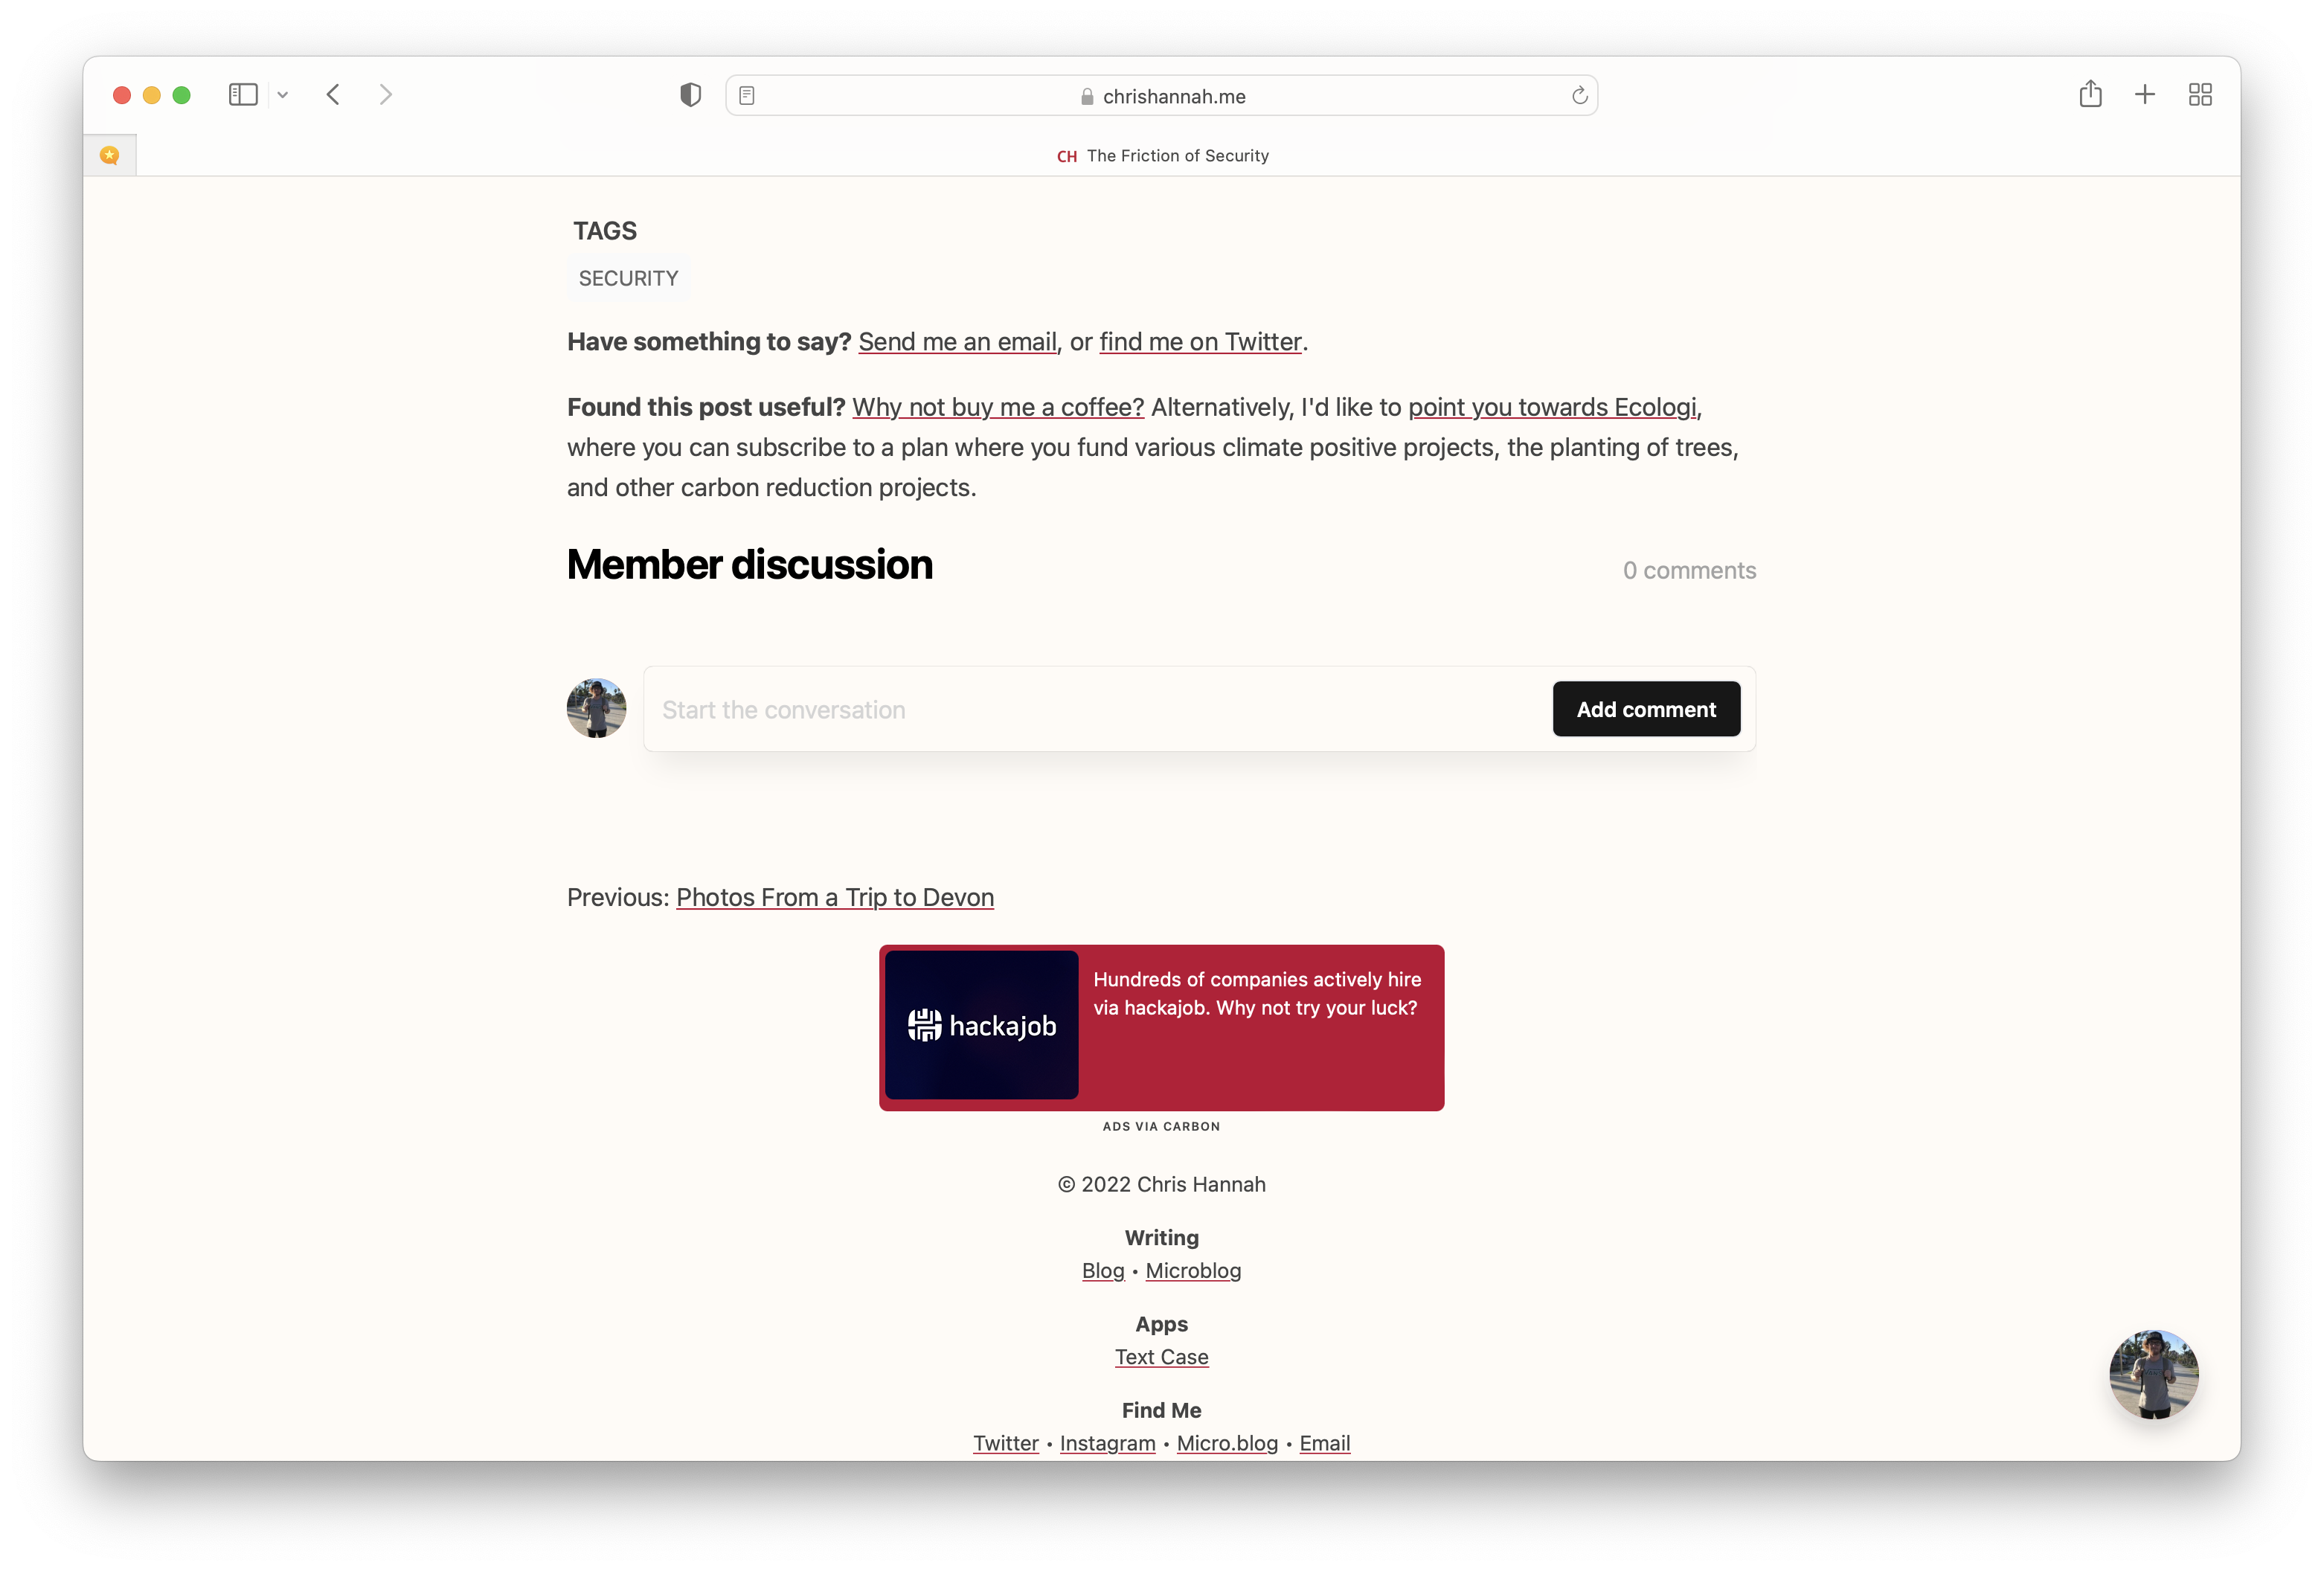The height and width of the screenshot is (1571, 2324).
Task: Open the Email footer link
Action: tap(1325, 1443)
